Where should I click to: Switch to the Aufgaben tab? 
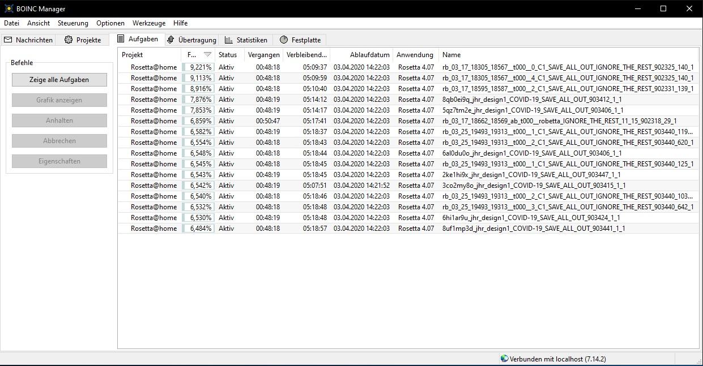point(138,39)
